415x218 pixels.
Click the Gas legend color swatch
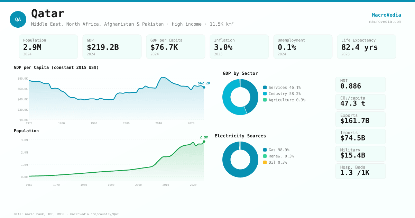click(x=265, y=150)
